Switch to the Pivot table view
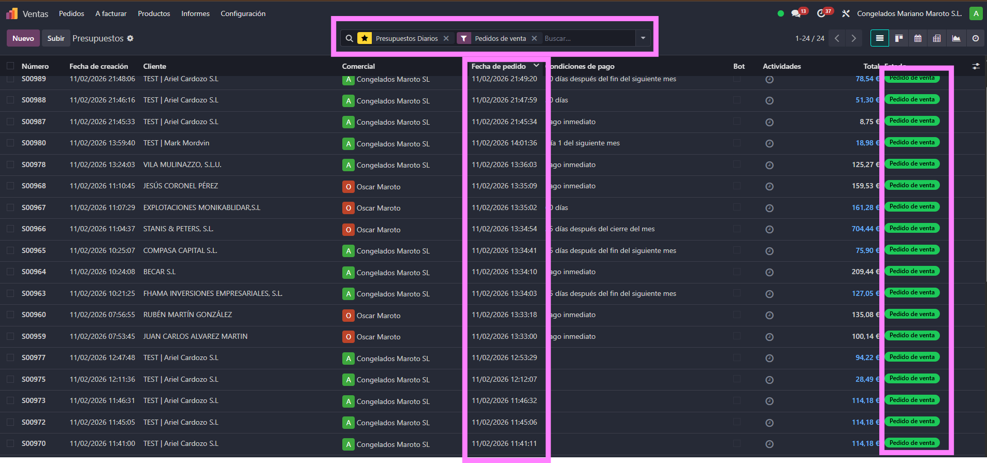Viewport: 987px width, 463px height. point(937,38)
